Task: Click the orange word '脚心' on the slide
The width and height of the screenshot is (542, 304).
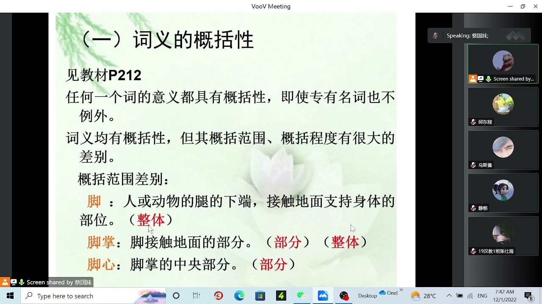Action: point(101,265)
